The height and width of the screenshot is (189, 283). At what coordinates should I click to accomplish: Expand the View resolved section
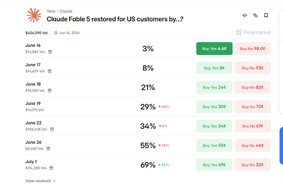pos(41,181)
